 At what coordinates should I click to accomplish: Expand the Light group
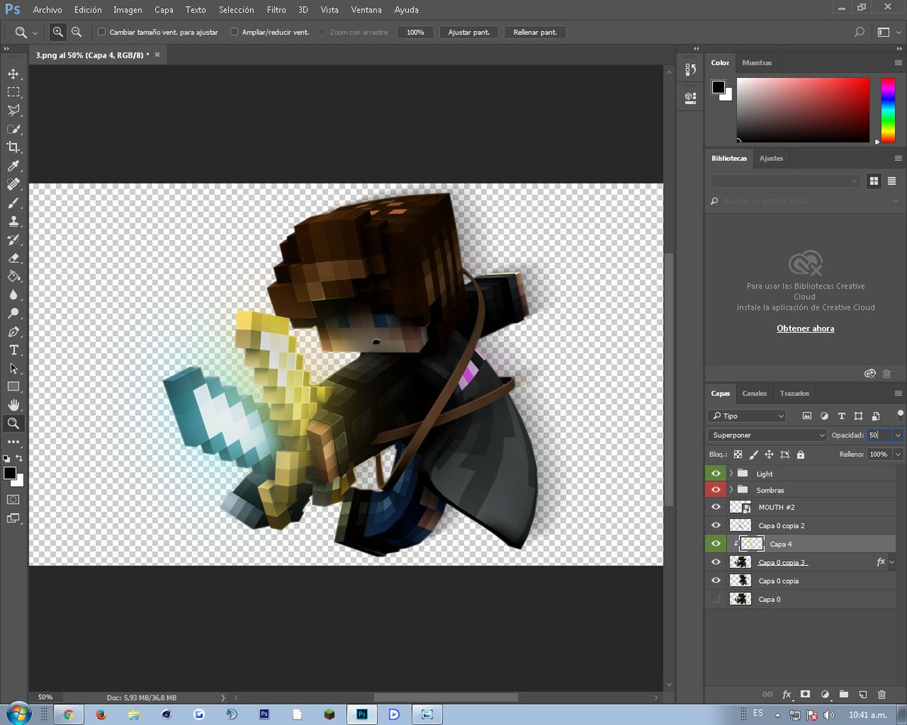[x=731, y=474]
